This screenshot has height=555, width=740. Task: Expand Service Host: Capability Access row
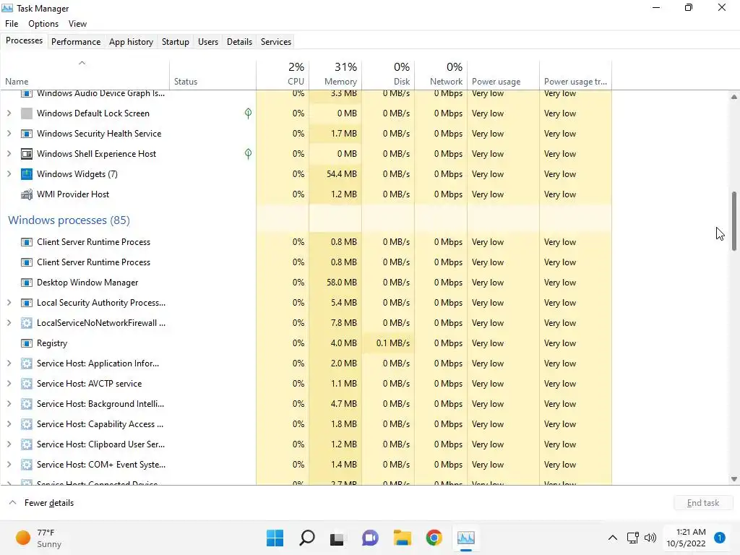pos(9,424)
